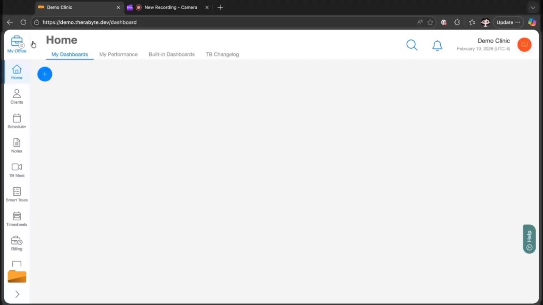Open the TB Changelog tab
The image size is (543, 305).
[x=222, y=54]
